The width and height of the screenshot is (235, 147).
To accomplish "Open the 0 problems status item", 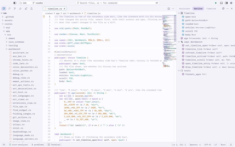I will coord(38,145).
